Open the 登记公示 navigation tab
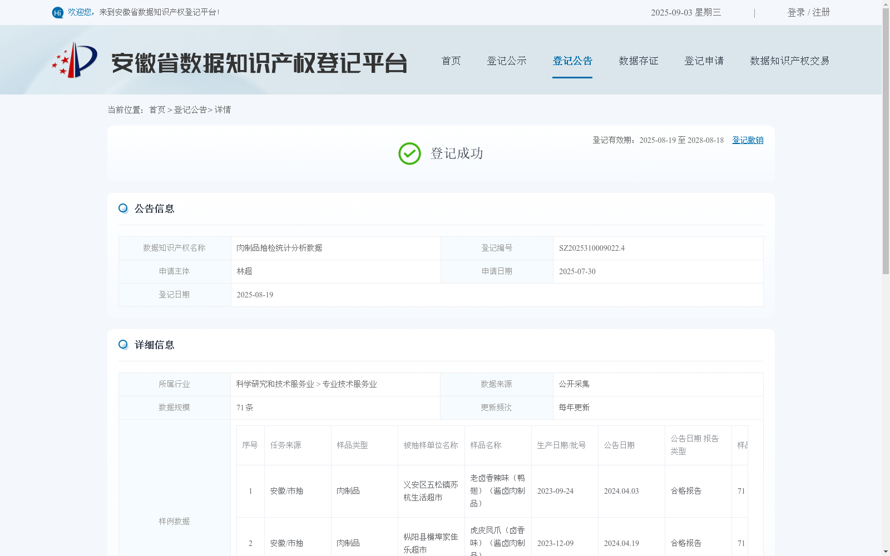 (507, 61)
